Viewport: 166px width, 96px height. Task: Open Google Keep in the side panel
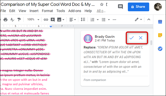160,35
